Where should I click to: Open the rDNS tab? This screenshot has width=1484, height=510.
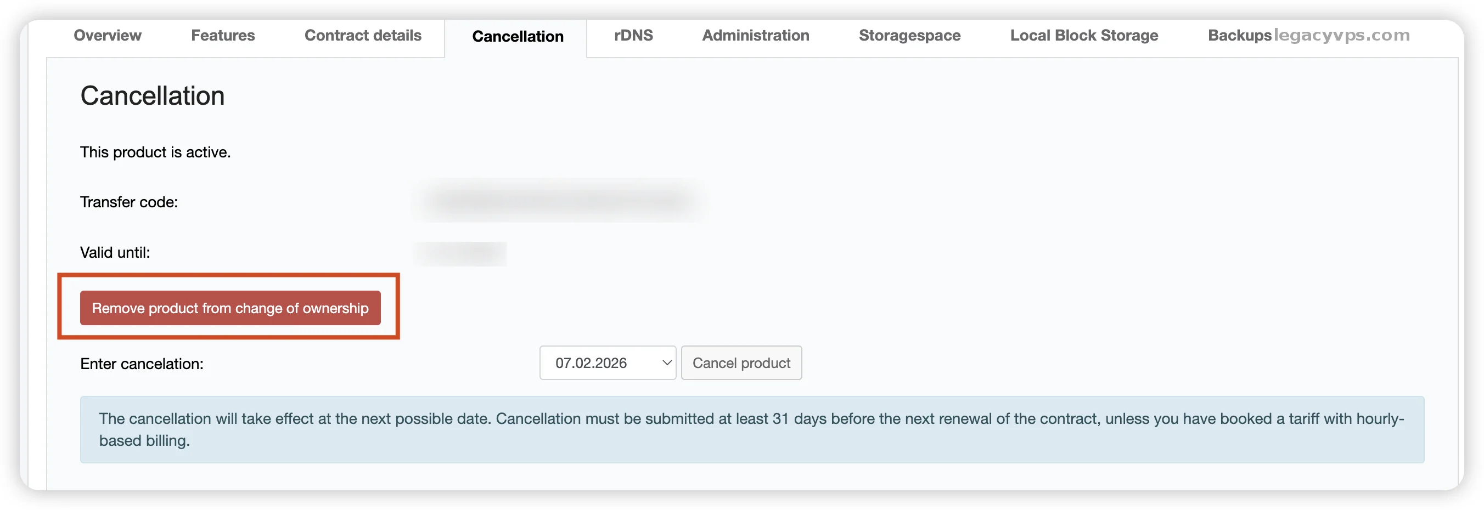pyautogui.click(x=633, y=36)
